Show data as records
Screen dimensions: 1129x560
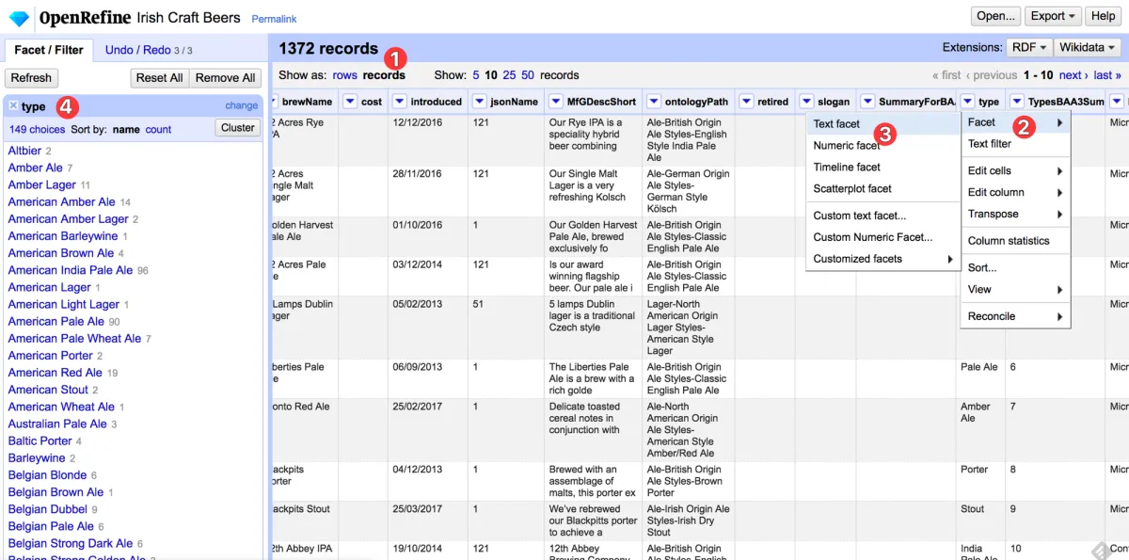[384, 75]
